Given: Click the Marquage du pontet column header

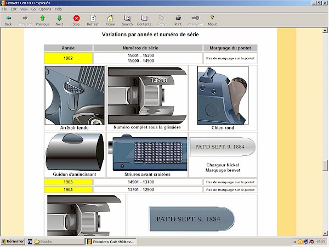Looking at the screenshot, I should click(x=230, y=48).
